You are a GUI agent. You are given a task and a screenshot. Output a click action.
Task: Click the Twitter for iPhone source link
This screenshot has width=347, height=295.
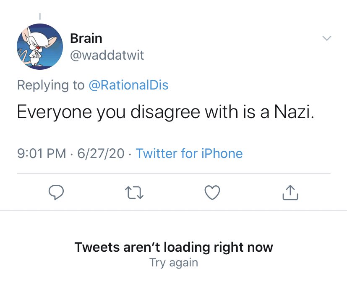pyautogui.click(x=189, y=153)
